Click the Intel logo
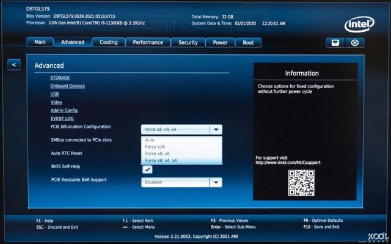 (359, 24)
